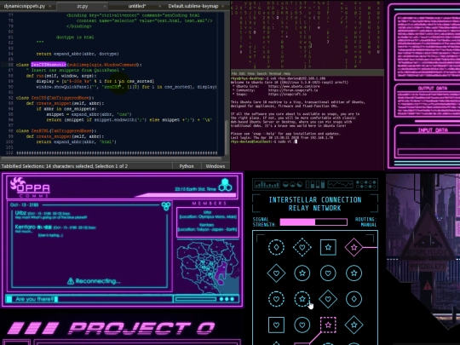Click the three-circle icon atop chat log
The height and width of the screenshot is (345, 460).
(x=166, y=206)
